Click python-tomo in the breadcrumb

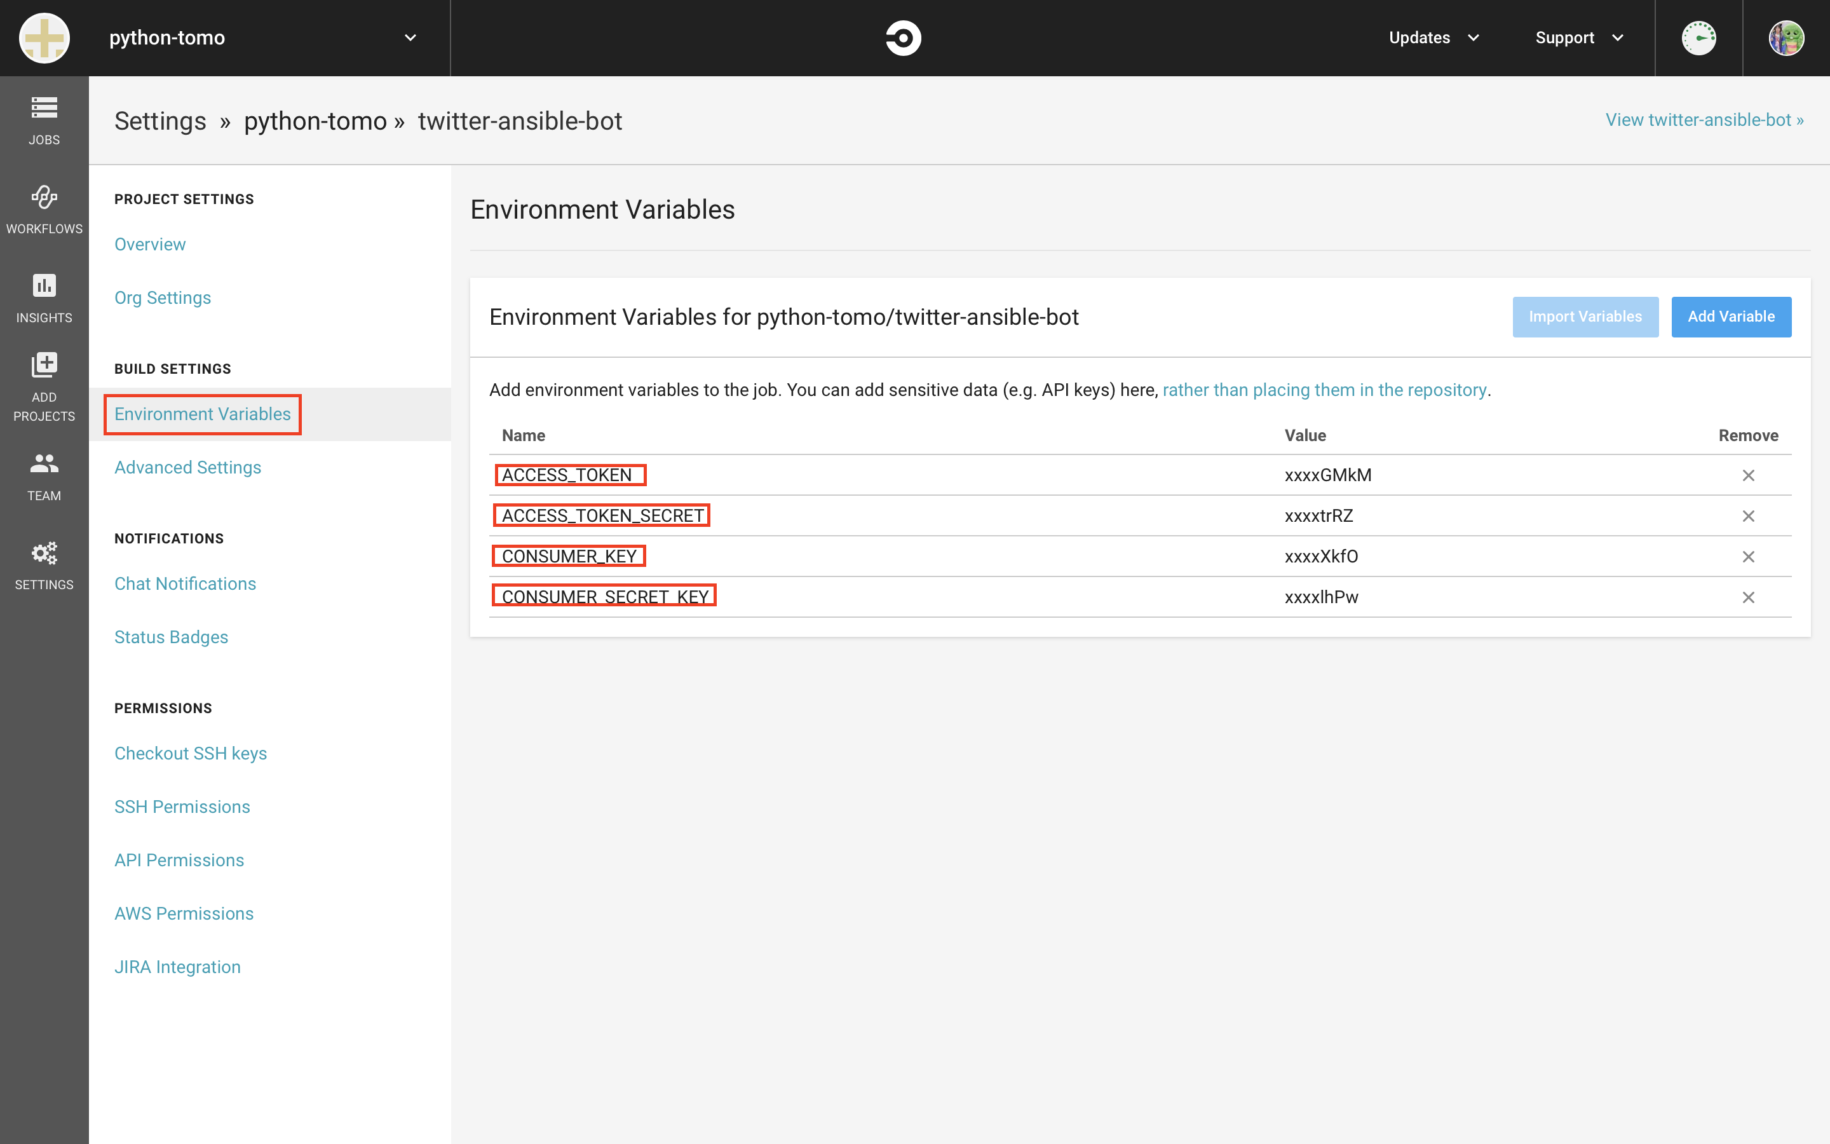(x=315, y=121)
